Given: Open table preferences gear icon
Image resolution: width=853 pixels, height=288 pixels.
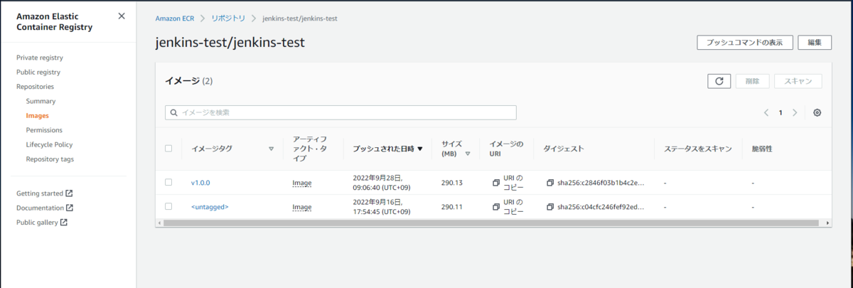Looking at the screenshot, I should click(x=817, y=112).
